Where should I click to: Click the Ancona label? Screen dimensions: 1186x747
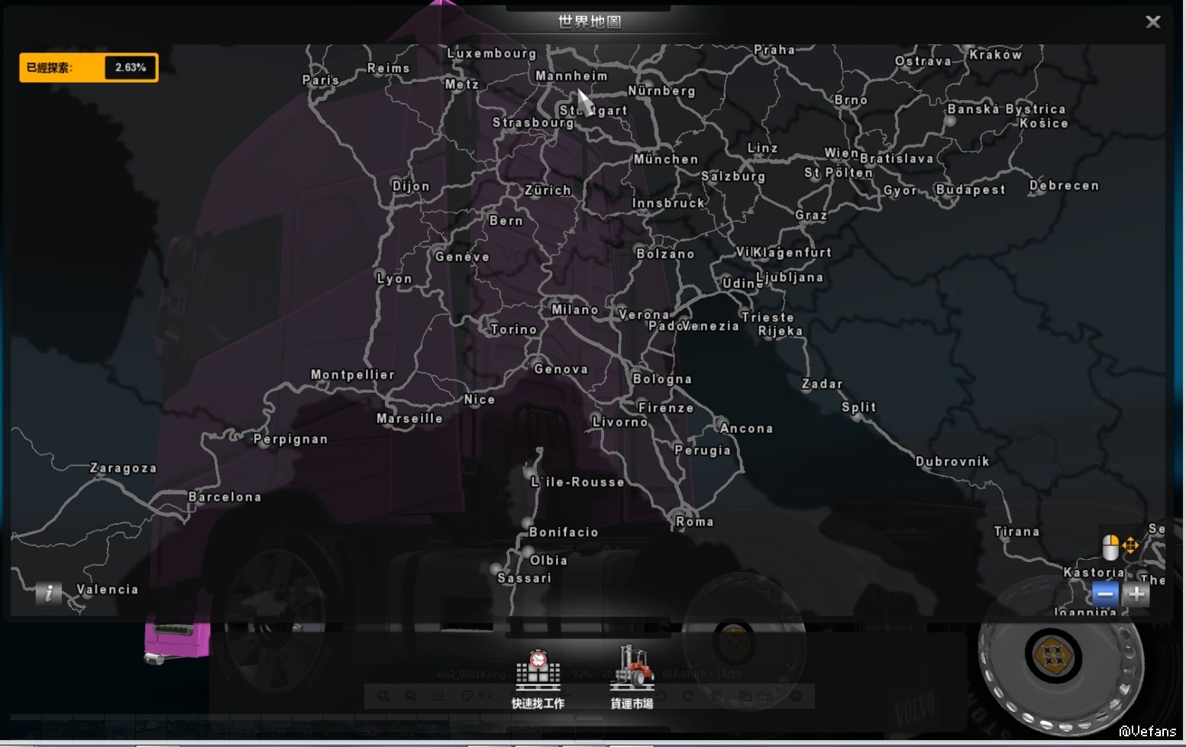747,428
